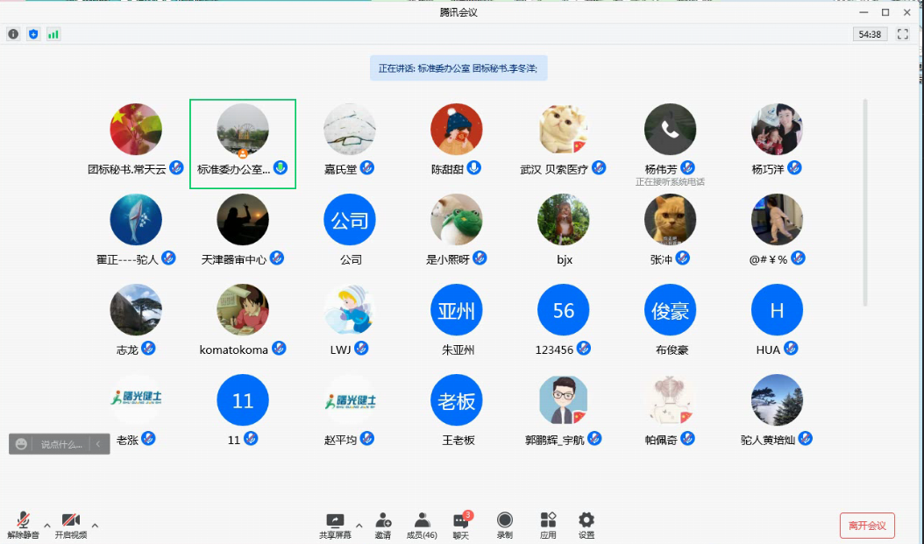Expand share options arrow beside 共享屏幕
The height and width of the screenshot is (544, 924).
[359, 526]
